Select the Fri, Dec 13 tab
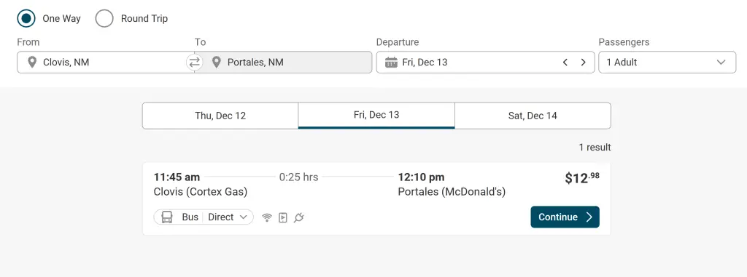This screenshot has width=747, height=277. tap(376, 116)
